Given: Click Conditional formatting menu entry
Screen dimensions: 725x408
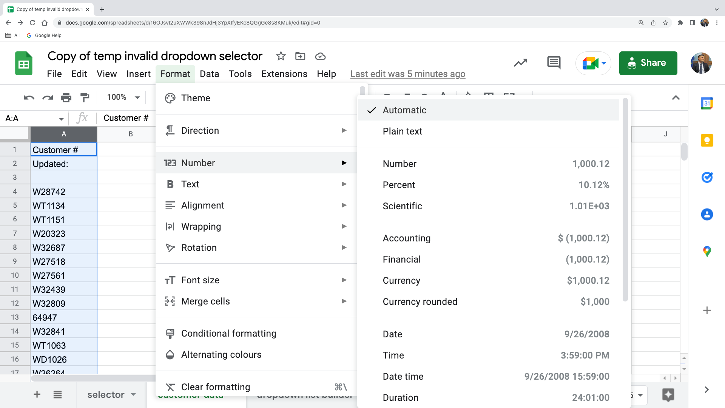Looking at the screenshot, I should click(228, 334).
